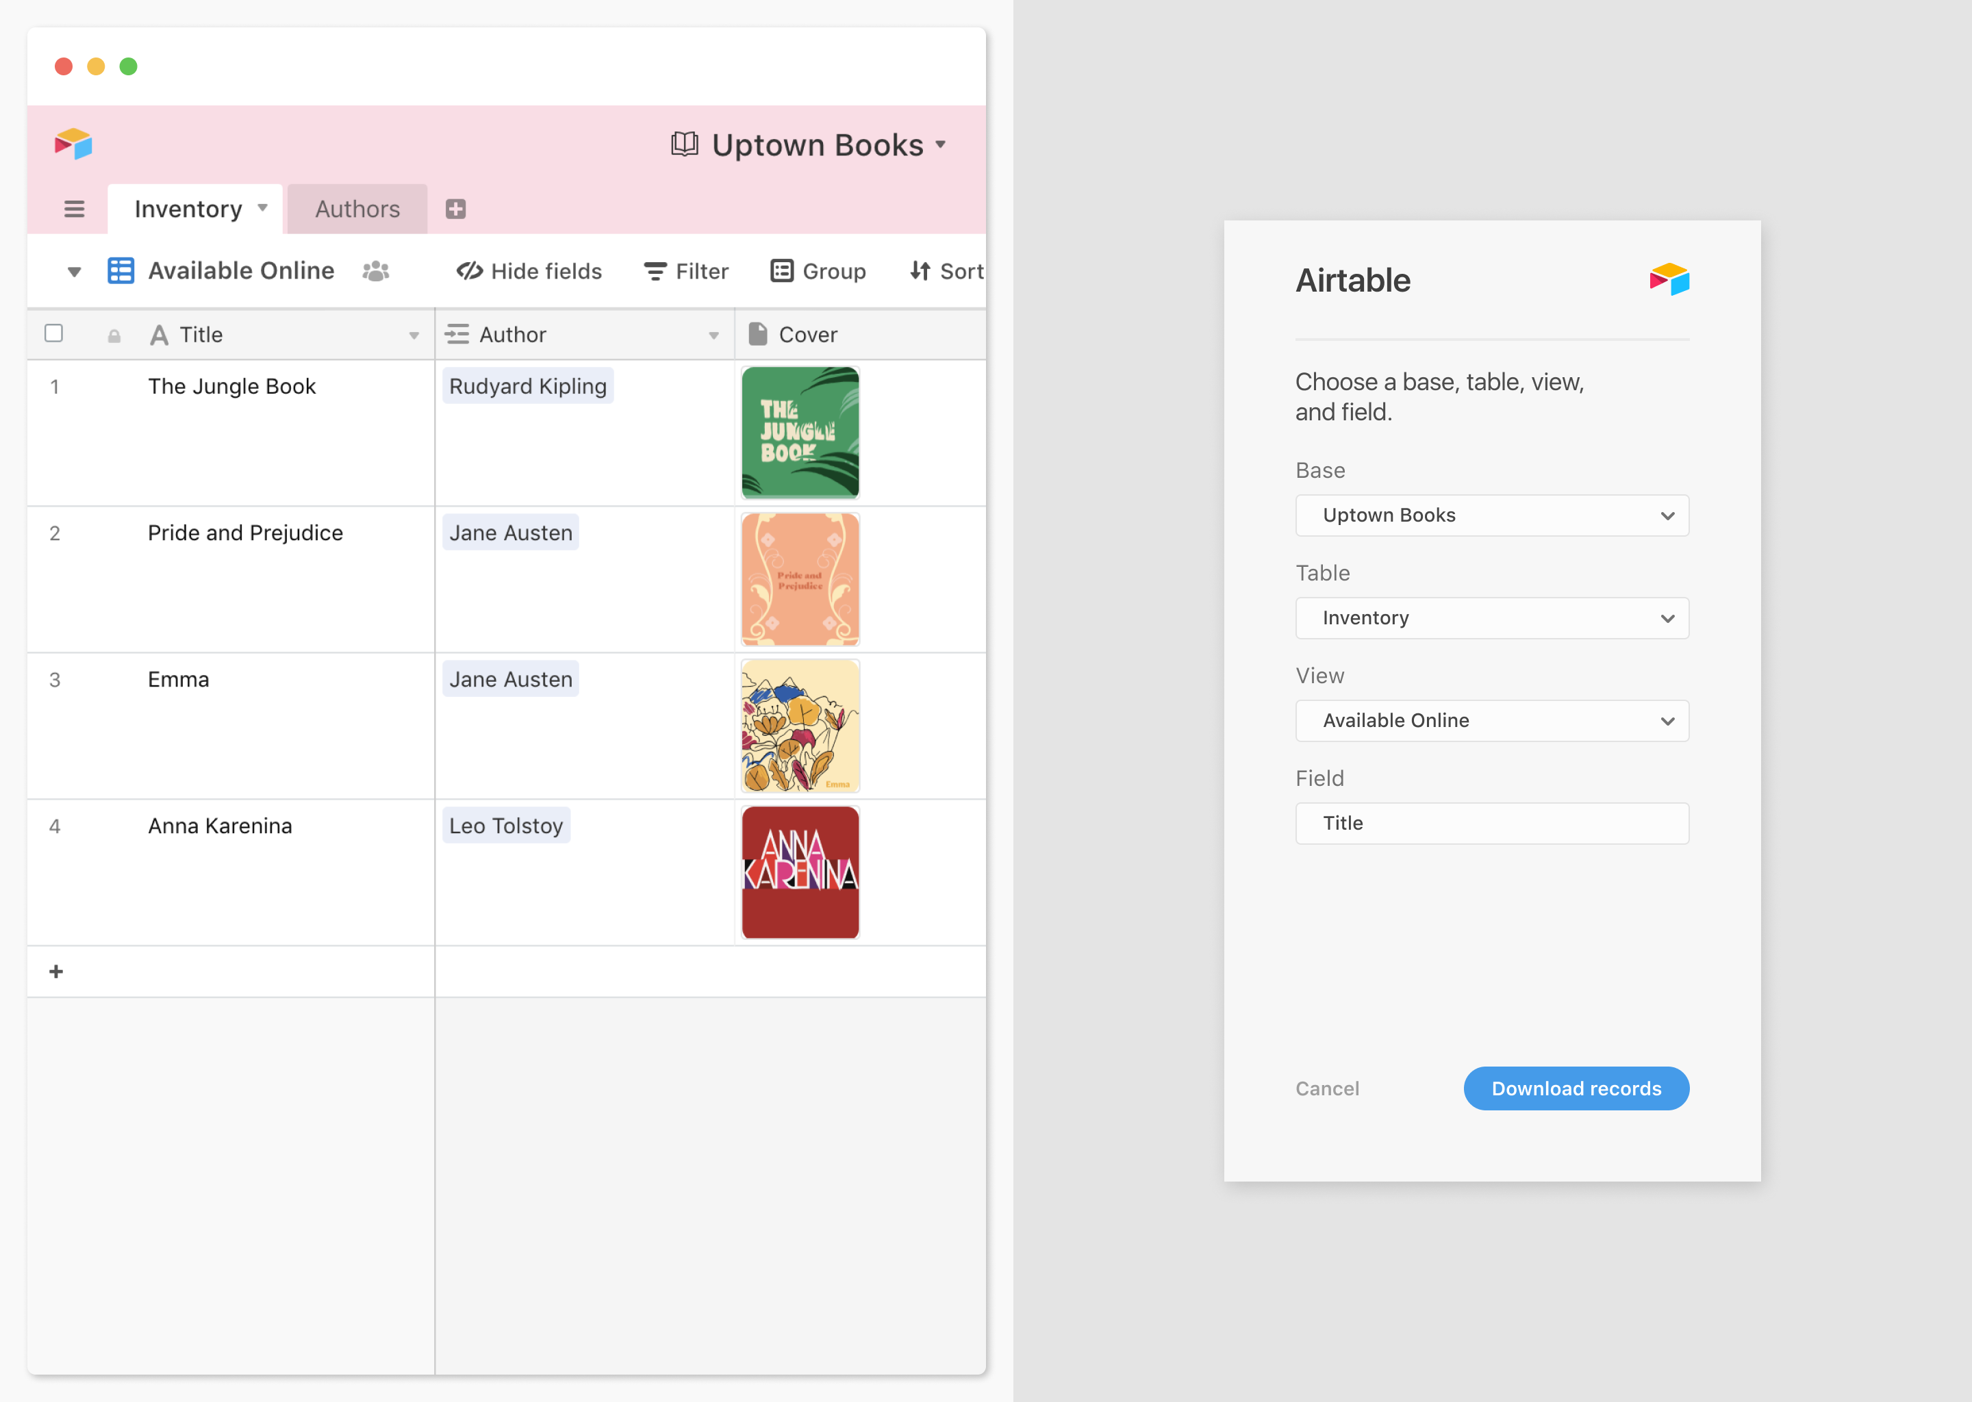The height and width of the screenshot is (1402, 1972).
Task: Click the Cover field attachment icon
Action: pos(758,334)
